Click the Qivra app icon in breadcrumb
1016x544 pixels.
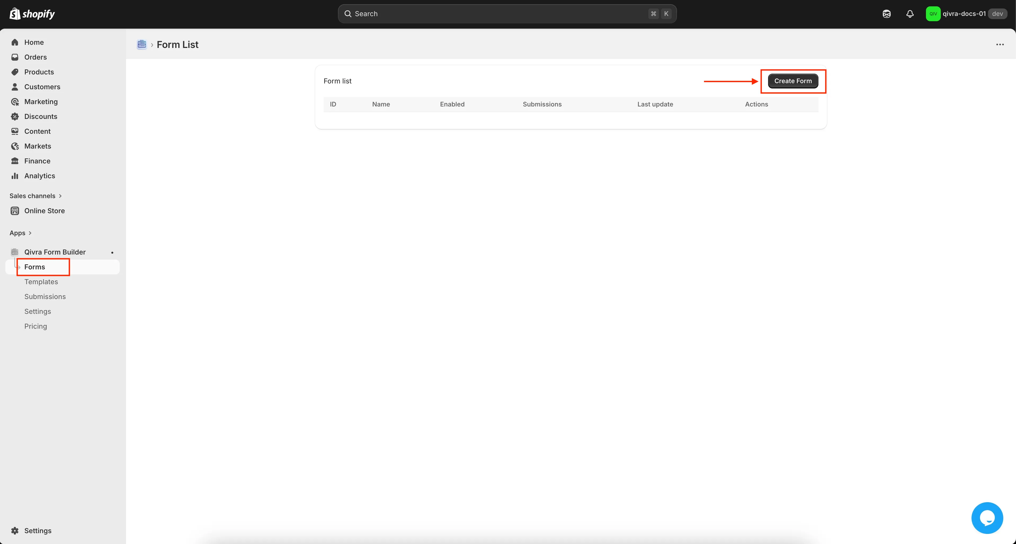coord(142,44)
